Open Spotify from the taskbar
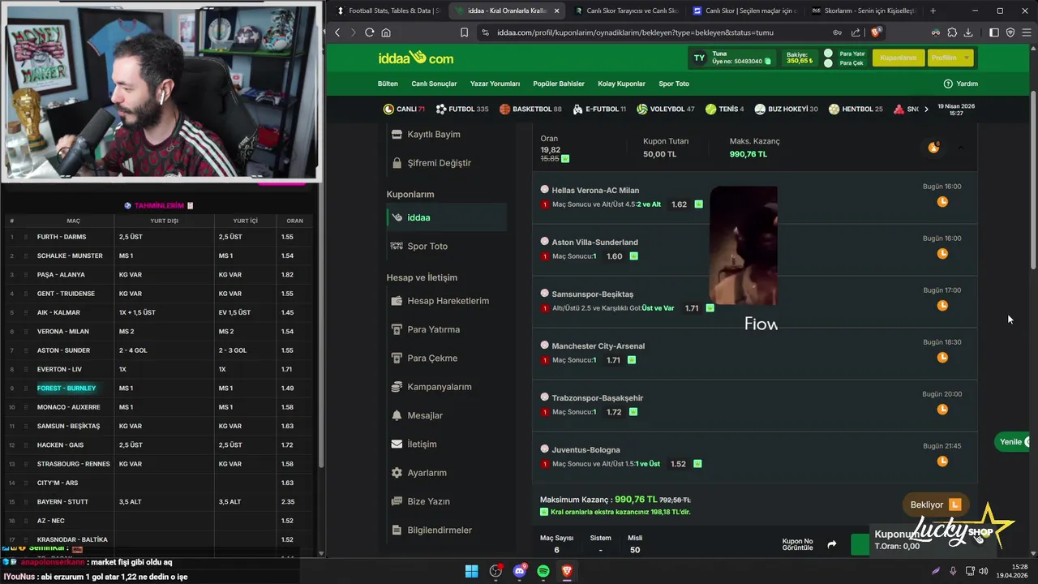The width and height of the screenshot is (1038, 584). pos(543,571)
